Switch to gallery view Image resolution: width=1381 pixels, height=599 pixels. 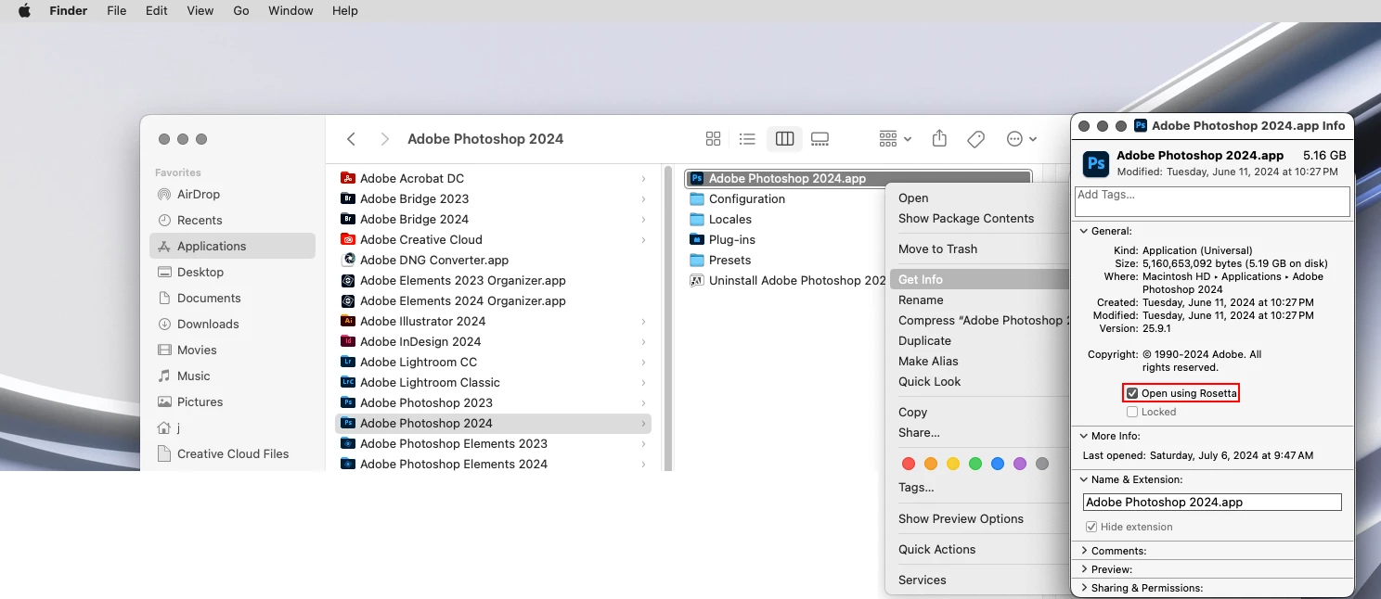(820, 139)
